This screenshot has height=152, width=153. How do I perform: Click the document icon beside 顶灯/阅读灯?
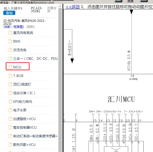[x=10, y=84]
